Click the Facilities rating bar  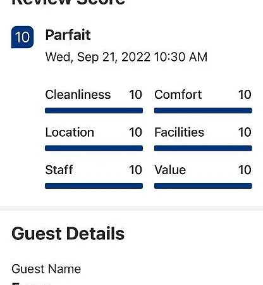(203, 148)
